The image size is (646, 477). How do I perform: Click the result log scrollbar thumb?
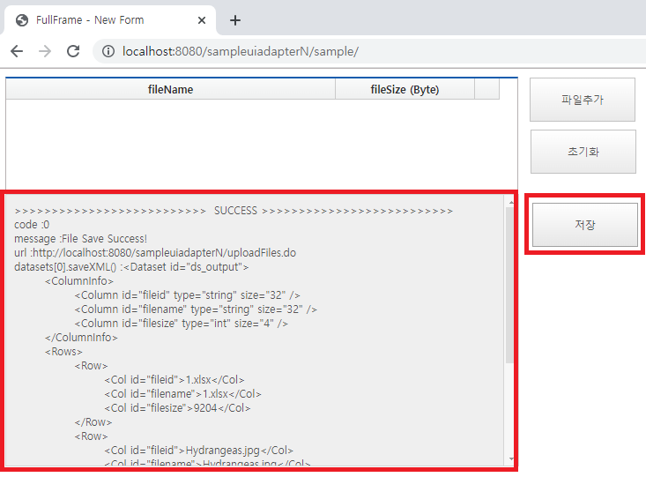509,282
